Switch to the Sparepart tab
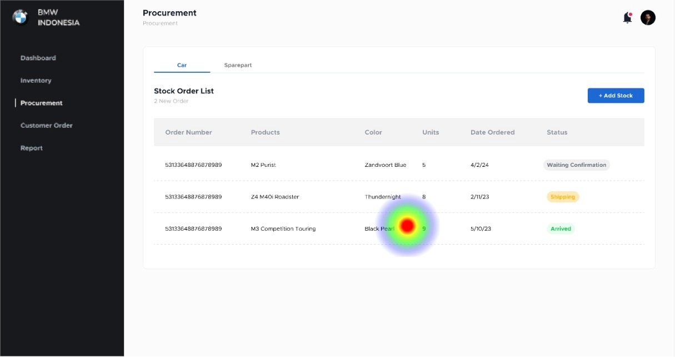Image resolution: width=675 pixels, height=357 pixels. pos(238,65)
